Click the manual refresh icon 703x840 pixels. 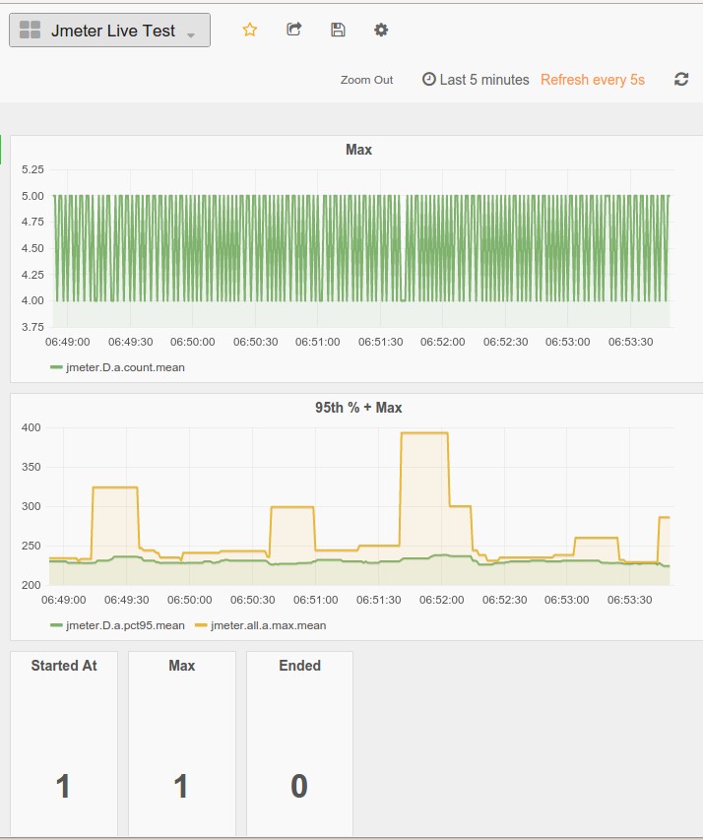[681, 80]
